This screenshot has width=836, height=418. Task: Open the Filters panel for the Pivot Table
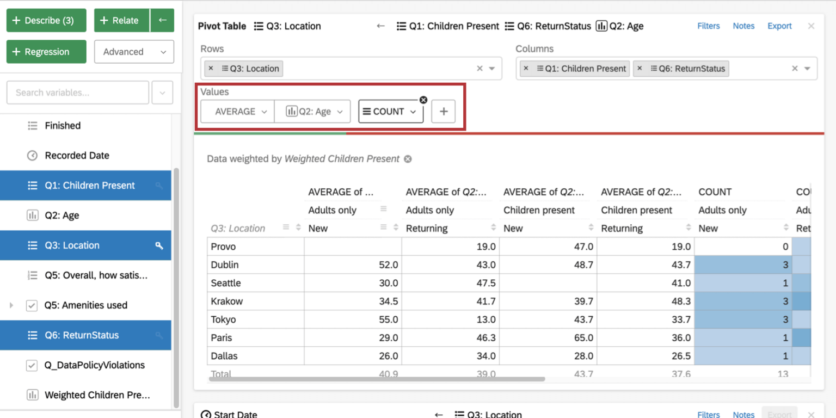point(708,25)
